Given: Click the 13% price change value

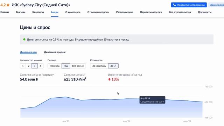Looking at the screenshot, I should (x=115, y=79).
